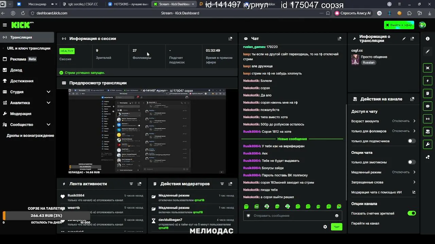Open the chat settings gear
Viewport: 435px width, 244px height.
[325, 227]
